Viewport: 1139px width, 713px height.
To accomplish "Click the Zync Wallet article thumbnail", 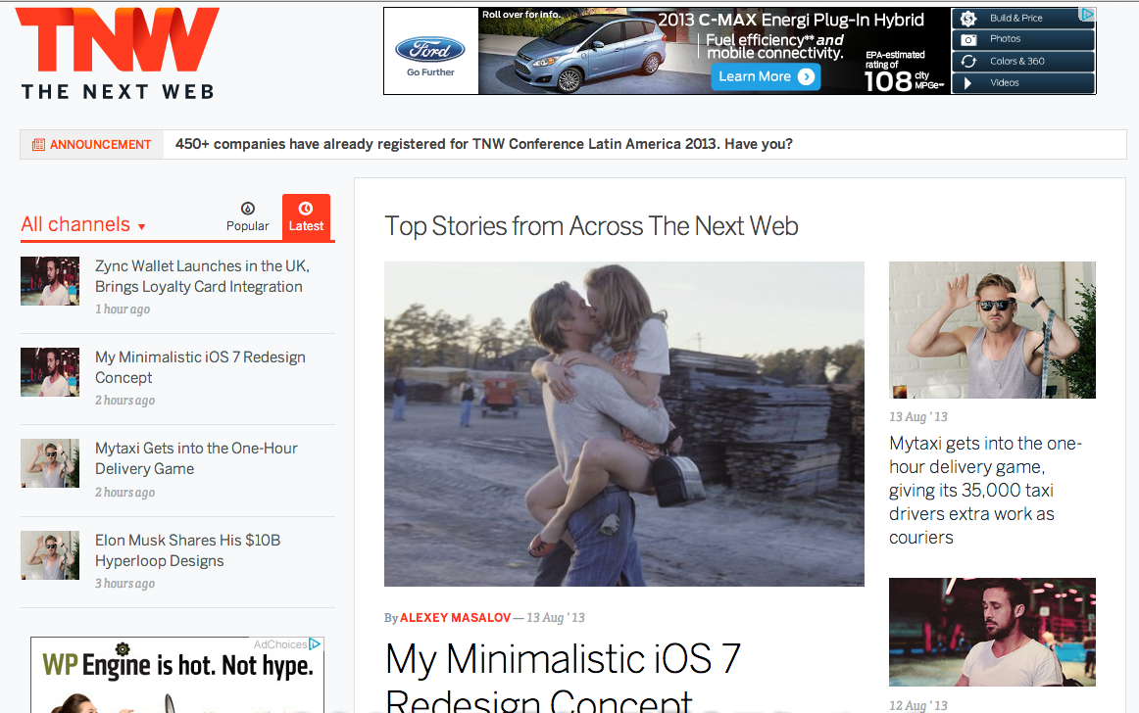I will click(x=50, y=281).
